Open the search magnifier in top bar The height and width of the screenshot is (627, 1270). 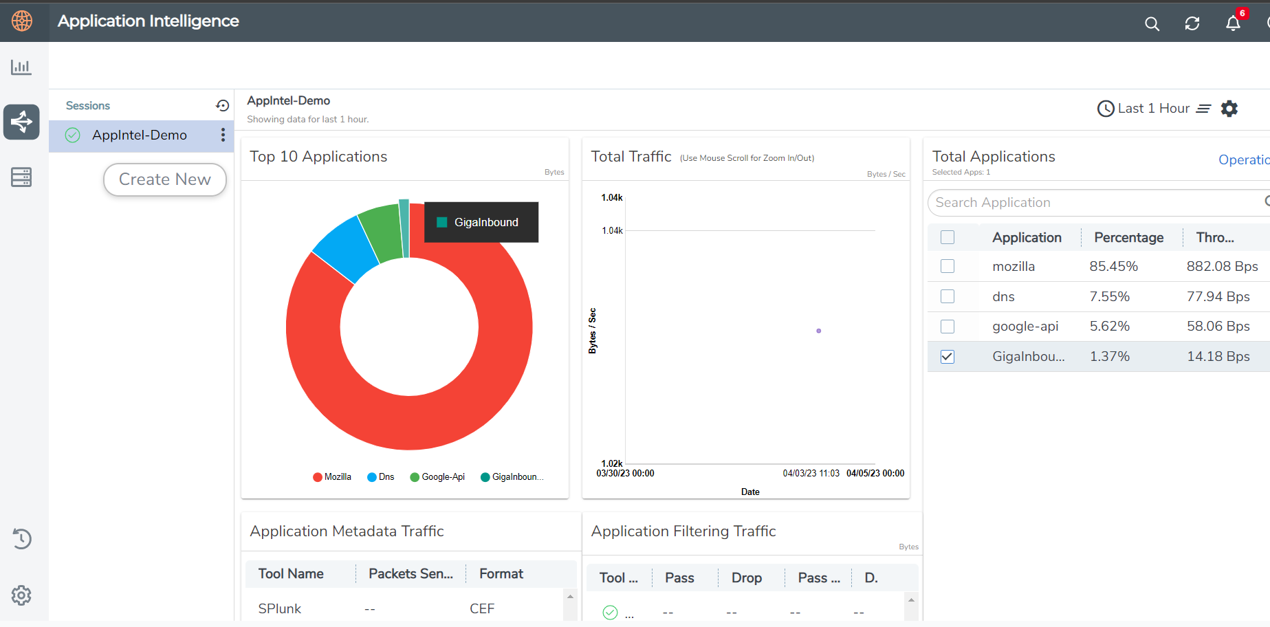click(x=1152, y=24)
